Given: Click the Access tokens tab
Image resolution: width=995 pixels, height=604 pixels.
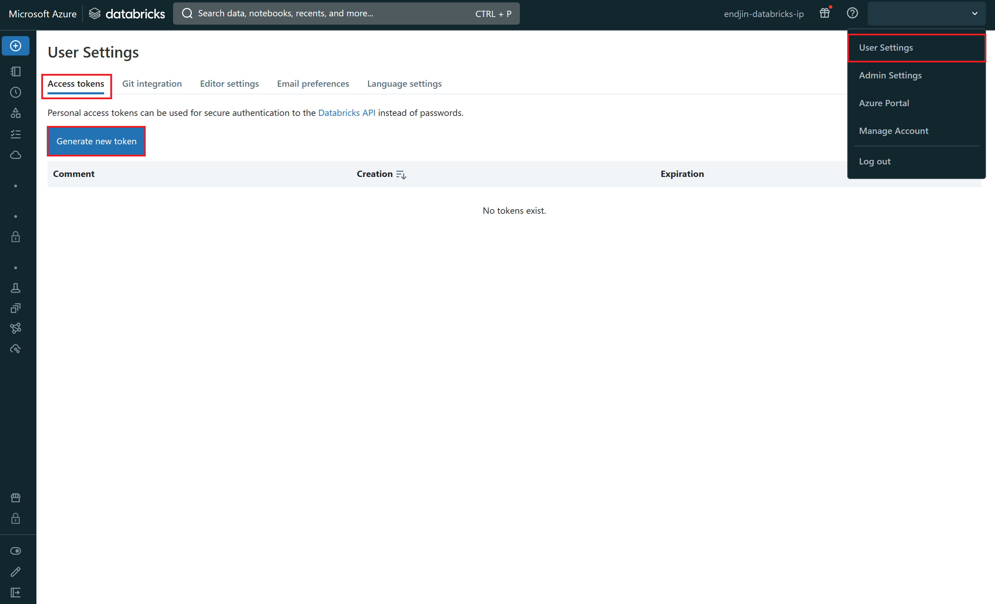Looking at the screenshot, I should [75, 83].
